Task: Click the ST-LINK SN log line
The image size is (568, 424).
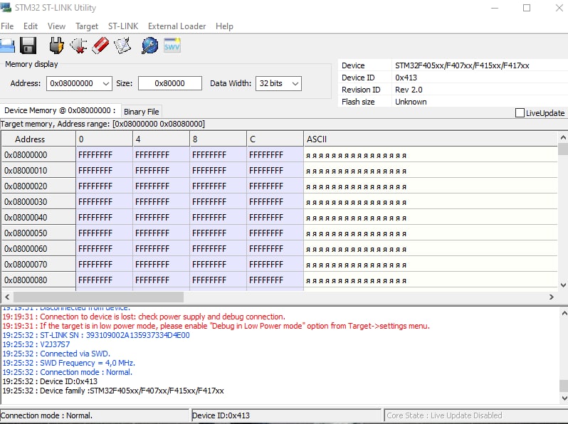Action: coord(96,335)
